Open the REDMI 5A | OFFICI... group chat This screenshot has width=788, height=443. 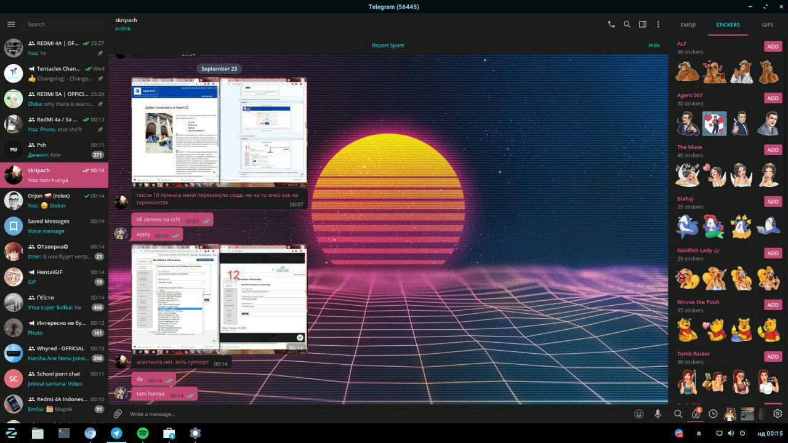54,99
